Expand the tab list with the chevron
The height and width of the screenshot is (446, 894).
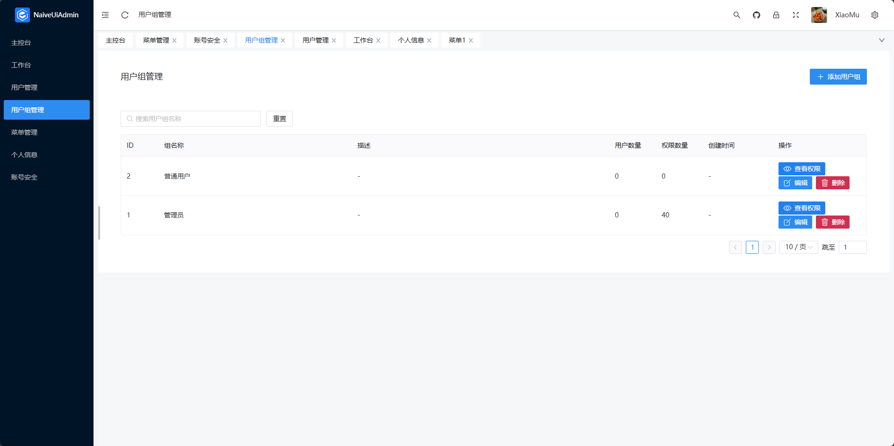pyautogui.click(x=882, y=40)
